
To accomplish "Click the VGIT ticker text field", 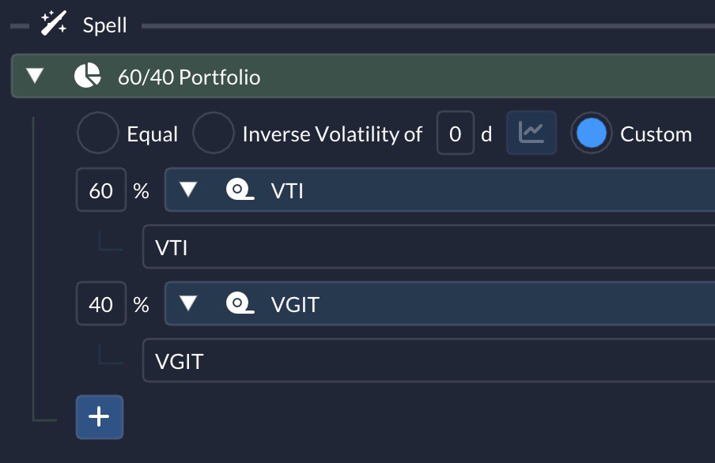I will tap(429, 360).
